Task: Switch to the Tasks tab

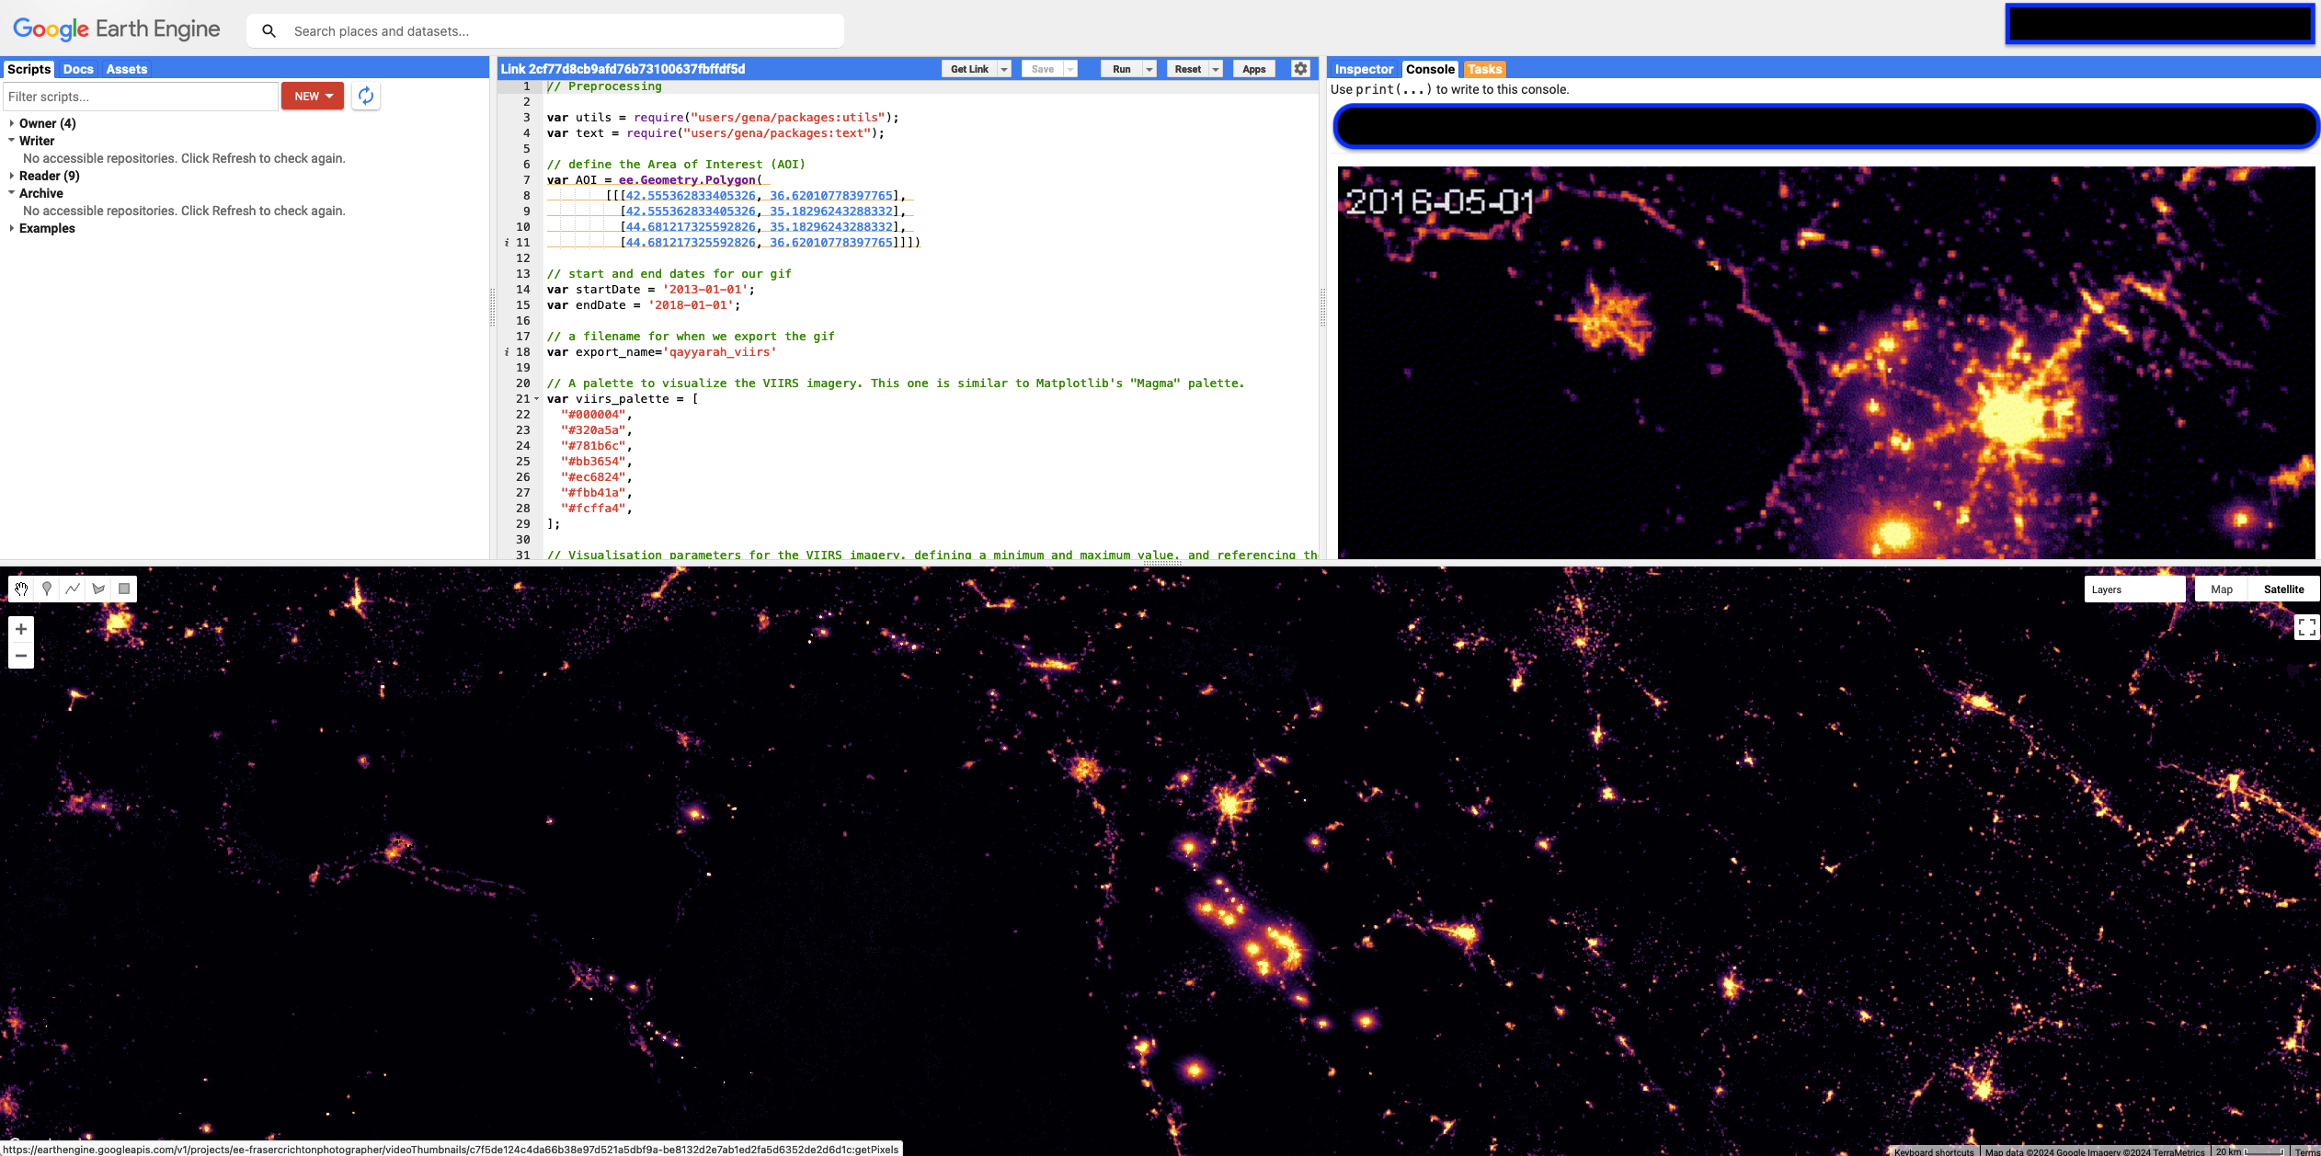Action: coord(1484,69)
